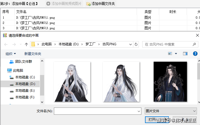Click the F: drive icon
Screen dimensions: 200x125
[x=12, y=97]
